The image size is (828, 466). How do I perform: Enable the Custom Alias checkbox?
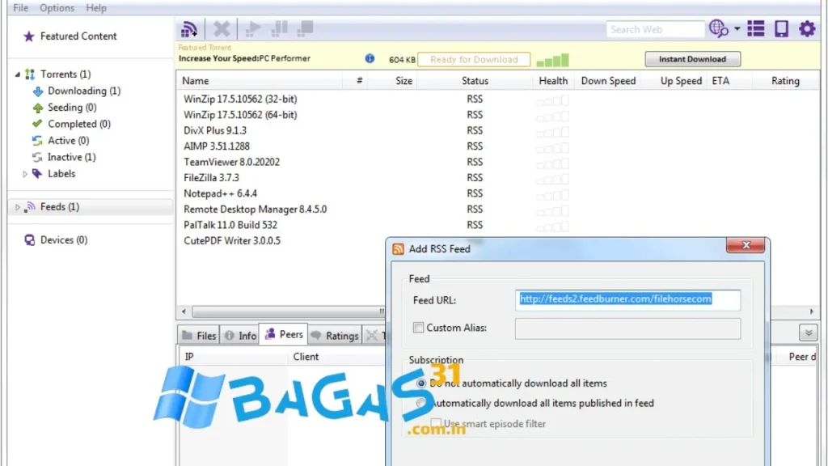(418, 328)
